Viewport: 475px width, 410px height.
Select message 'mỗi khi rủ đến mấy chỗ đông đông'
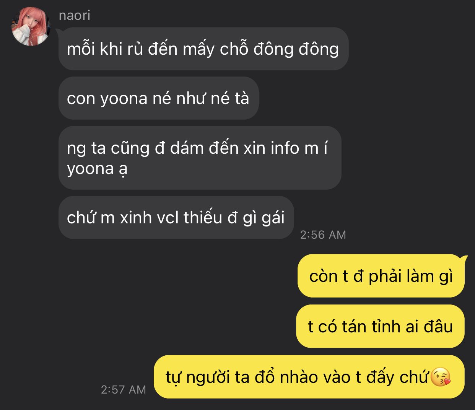[203, 49]
